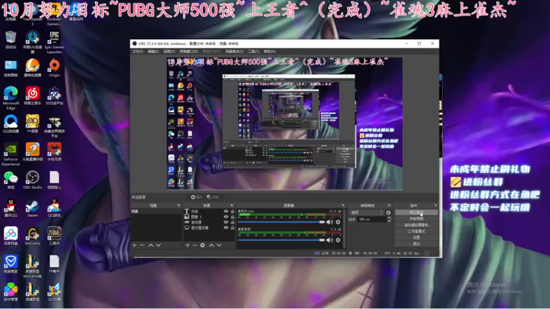The height and width of the screenshot is (309, 550).
Task: Open the OBS 工具 (Tools) menu
Action: pyautogui.click(x=254, y=51)
